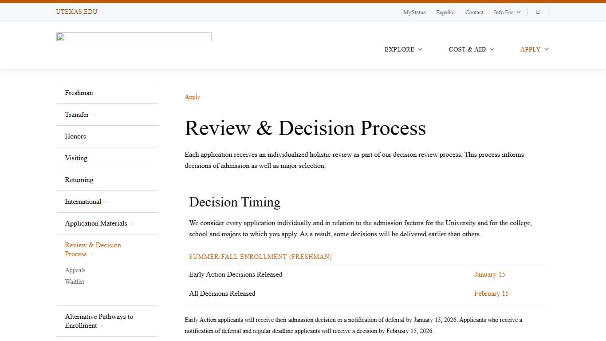Open the Appeals page from the sidebar
606x341 pixels.
click(x=75, y=270)
